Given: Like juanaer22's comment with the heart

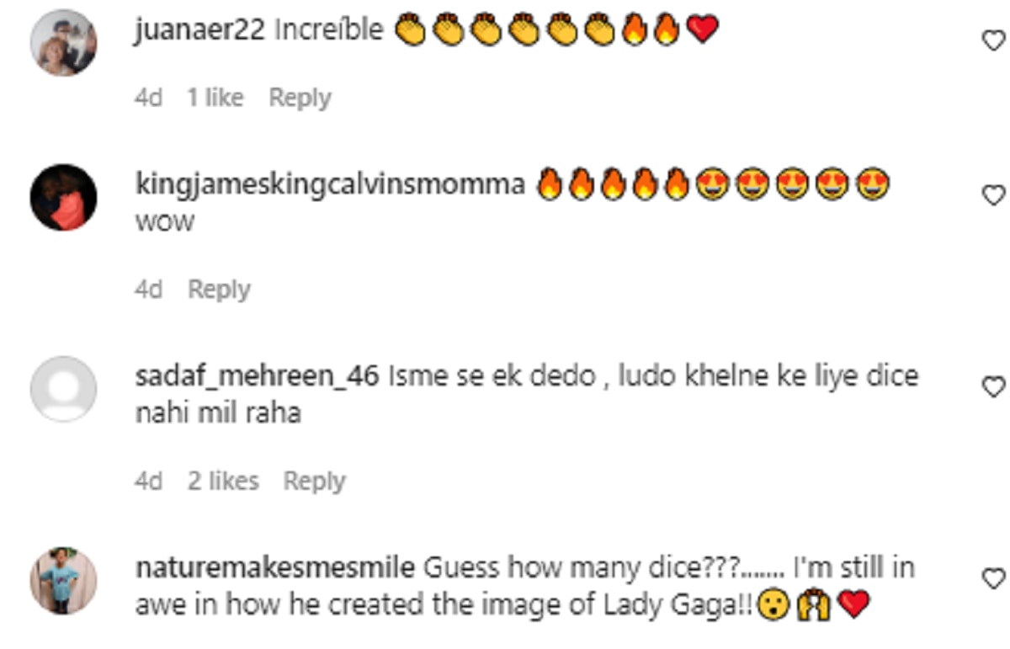Looking at the screenshot, I should click(993, 40).
